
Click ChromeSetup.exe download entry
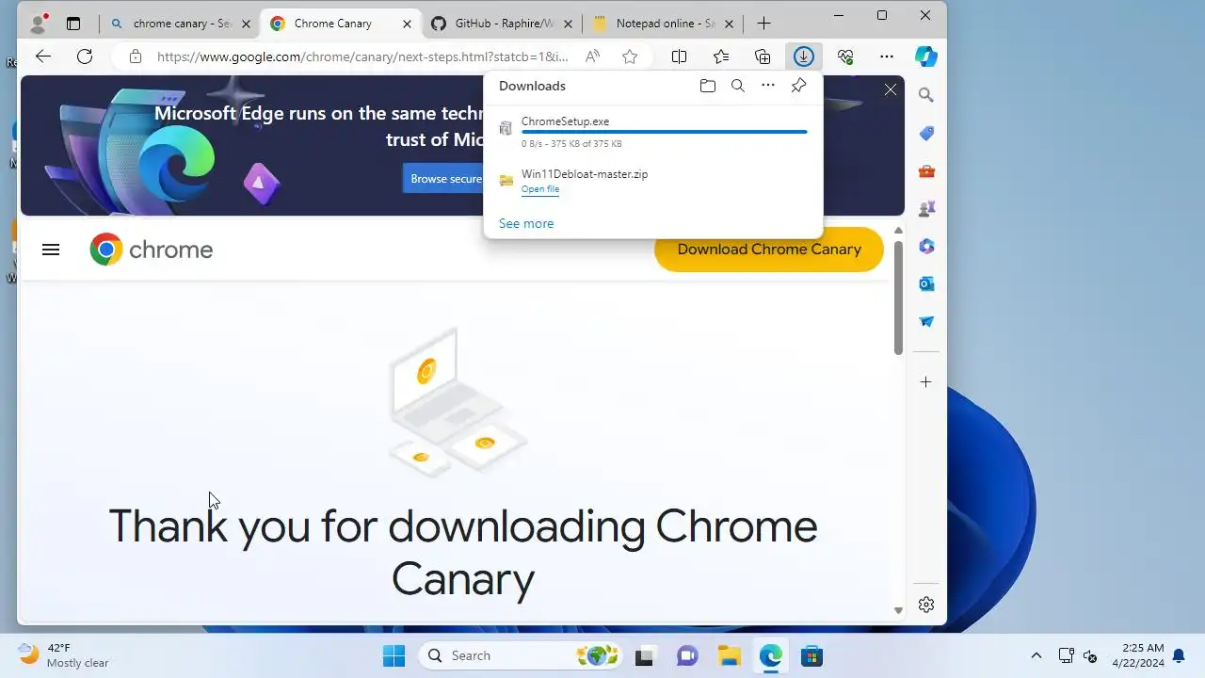point(652,132)
